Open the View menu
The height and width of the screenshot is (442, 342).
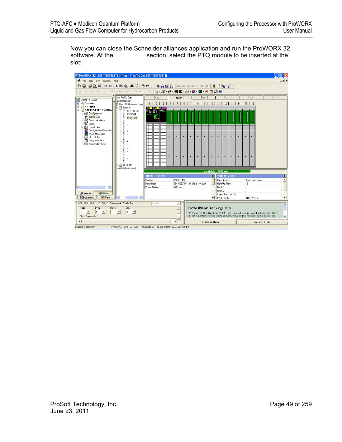[x=98, y=81]
